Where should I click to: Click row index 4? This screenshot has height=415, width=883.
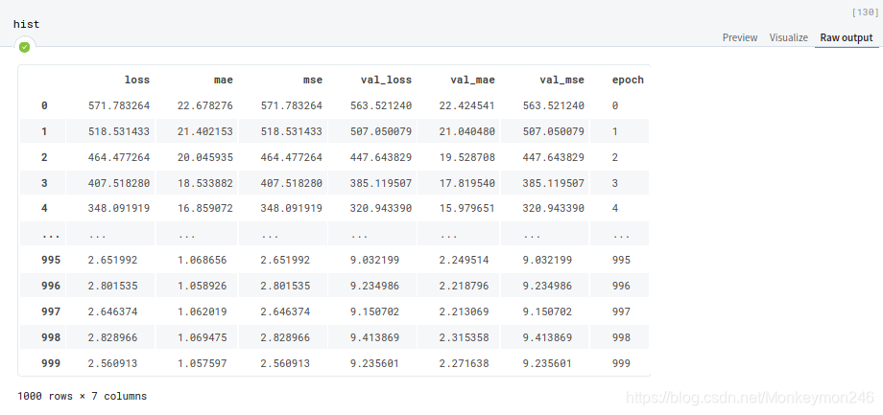click(44, 208)
